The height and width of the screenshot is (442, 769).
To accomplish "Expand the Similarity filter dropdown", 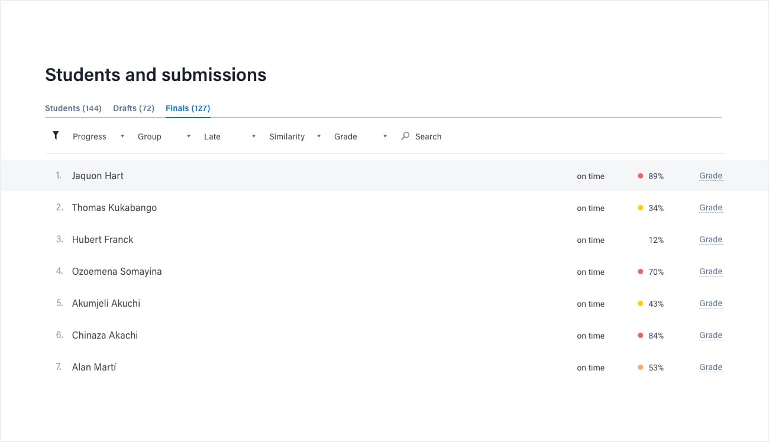I will coord(295,136).
